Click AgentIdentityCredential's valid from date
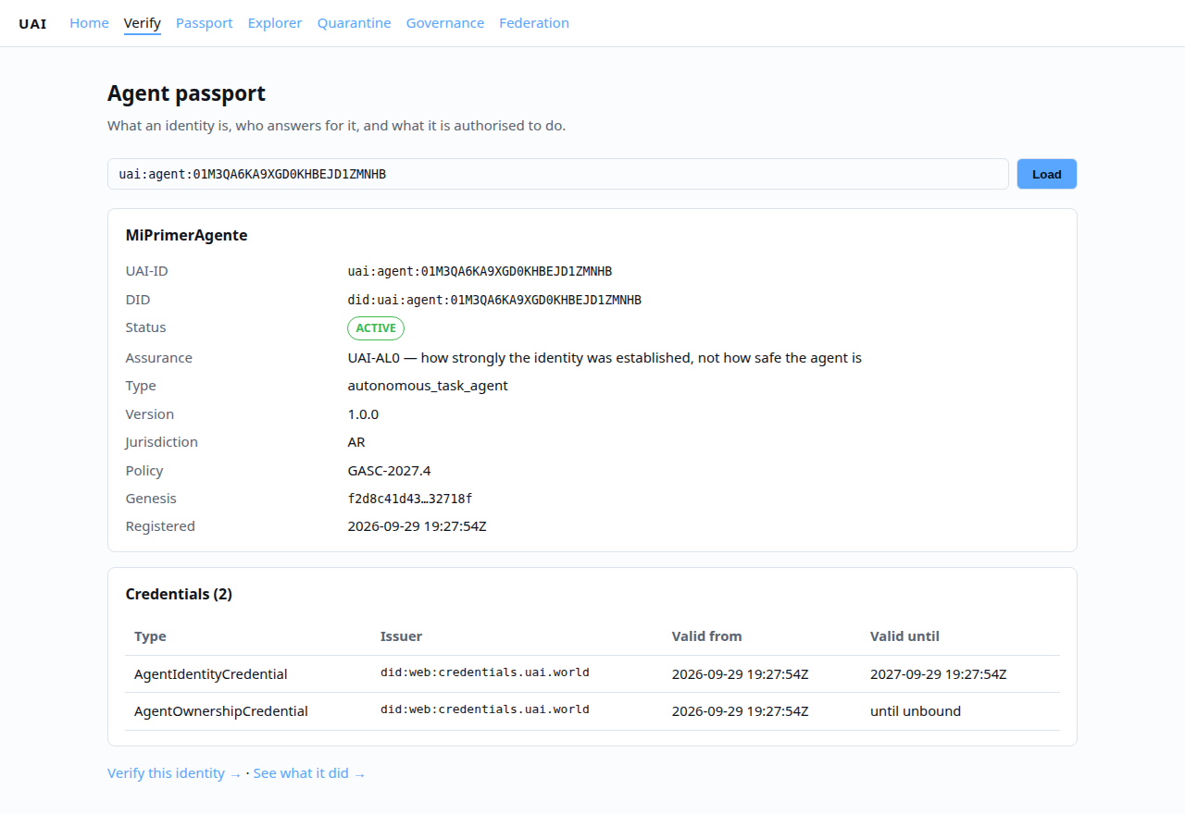 (x=741, y=674)
